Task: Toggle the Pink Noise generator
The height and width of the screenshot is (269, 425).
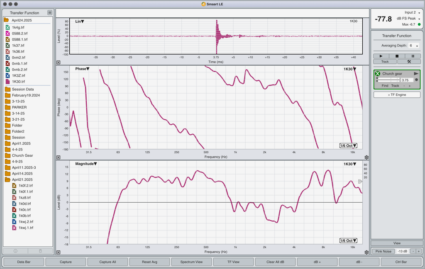Action: coord(383,252)
